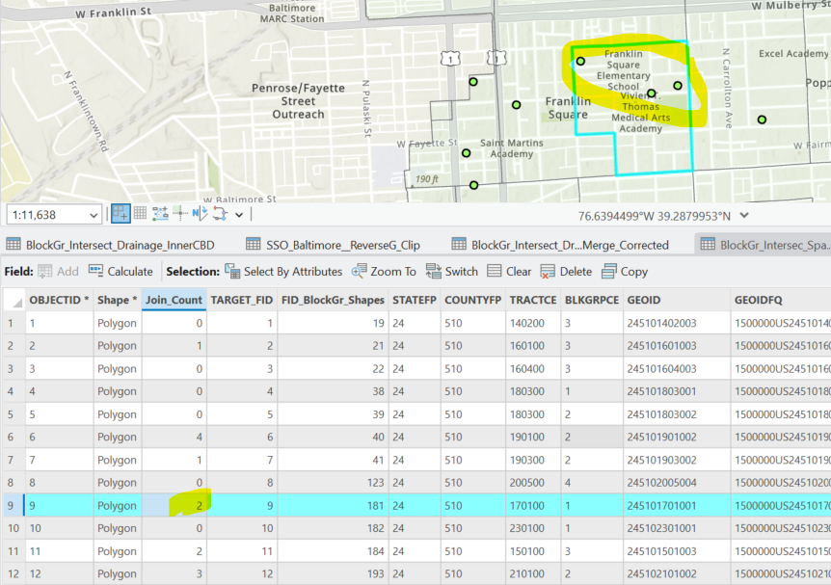Image resolution: width=831 pixels, height=585 pixels.
Task: Click the inference/correction icon in map bar
Action: (180, 214)
